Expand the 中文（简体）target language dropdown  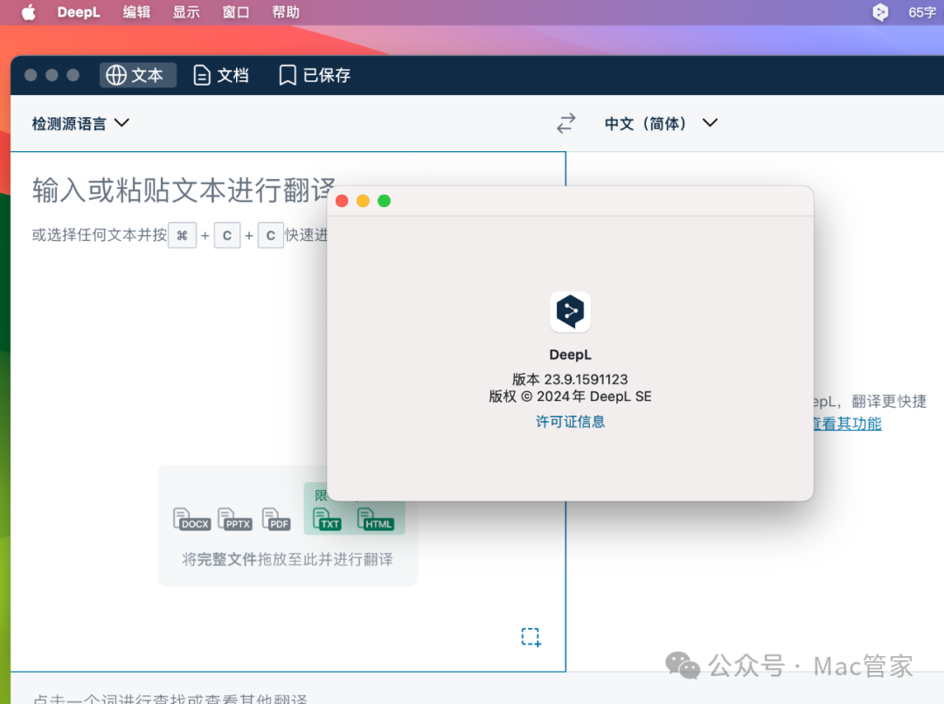(661, 123)
